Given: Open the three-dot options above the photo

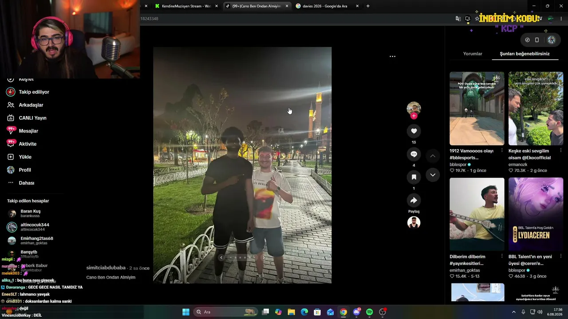Looking at the screenshot, I should click(x=392, y=57).
